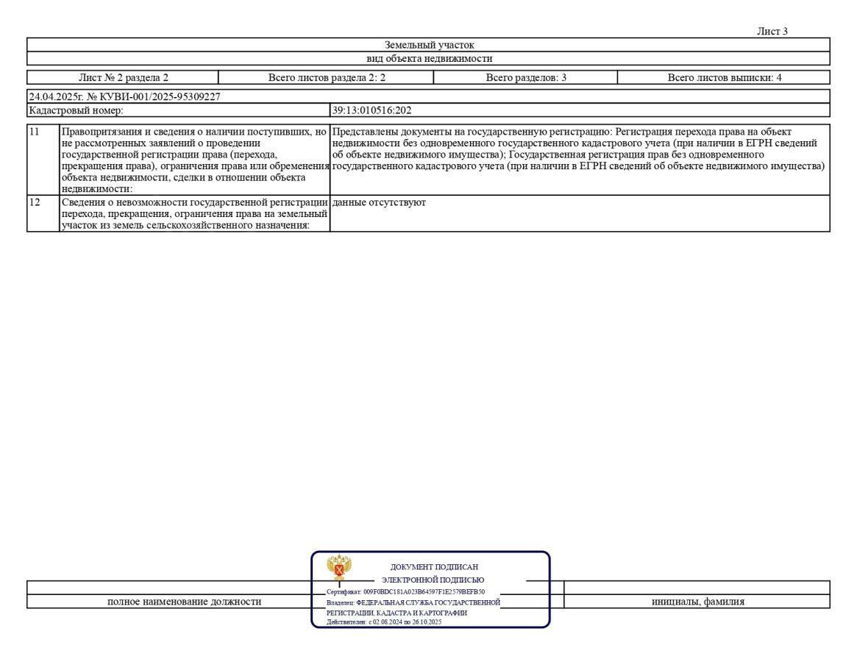Click the 'Всего разделов: 3' cell
Screen dimensions: 857x662
click(x=526, y=77)
